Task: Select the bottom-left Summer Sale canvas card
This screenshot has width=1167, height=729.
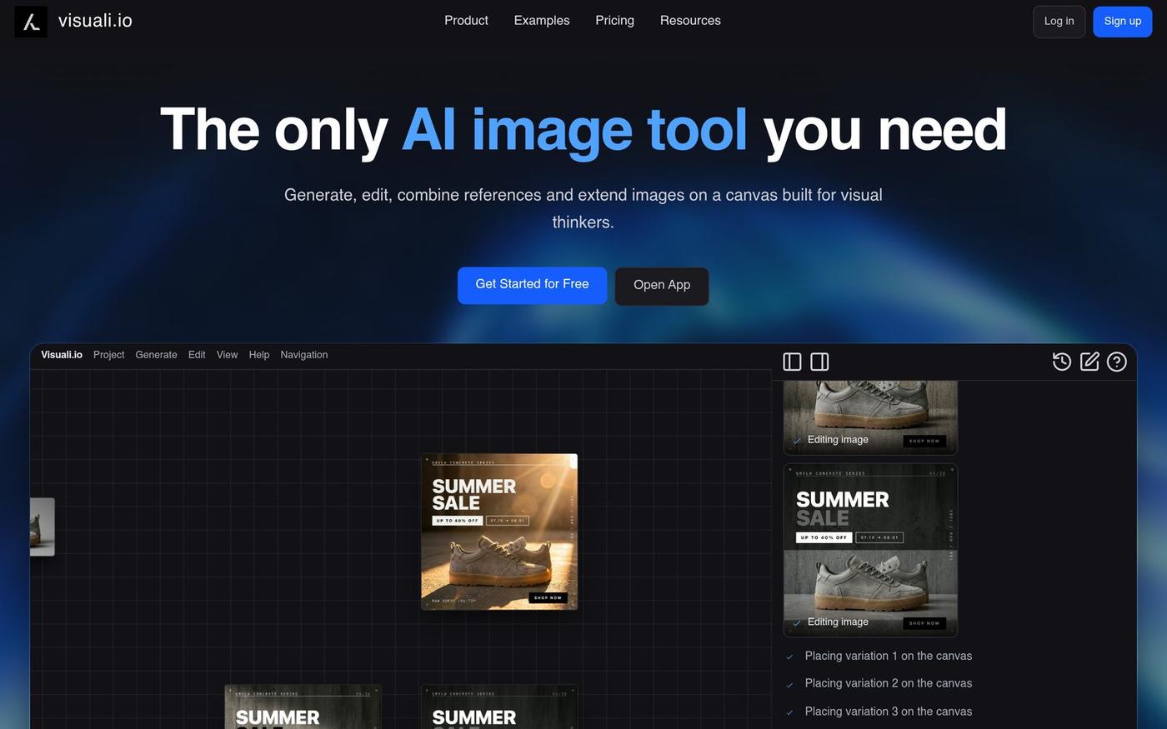Action: click(303, 707)
